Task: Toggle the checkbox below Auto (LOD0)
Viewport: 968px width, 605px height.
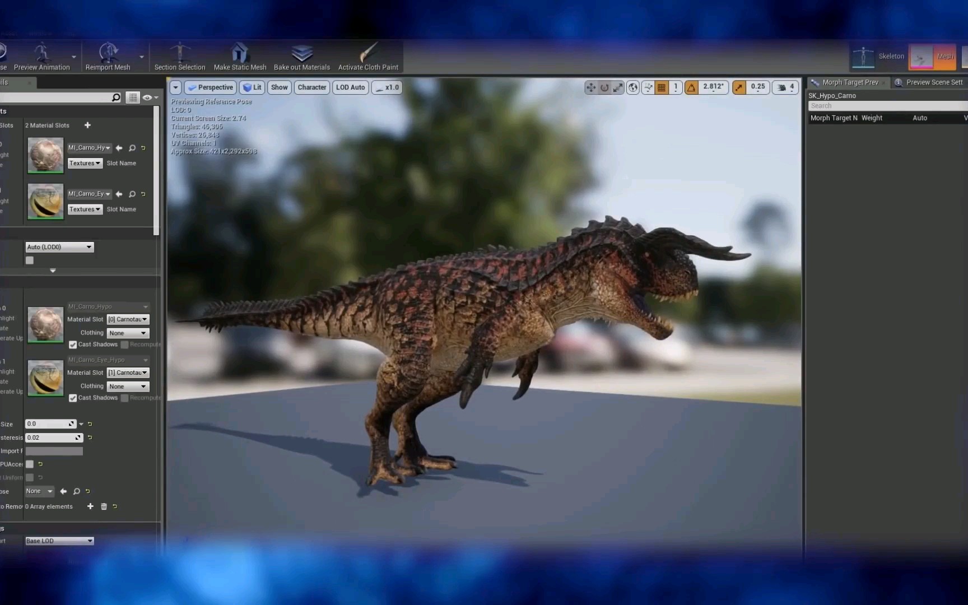Action: point(30,260)
